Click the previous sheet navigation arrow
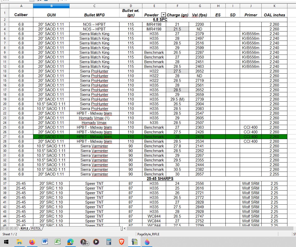The width and height of the screenshot is (296, 247). [7, 229]
